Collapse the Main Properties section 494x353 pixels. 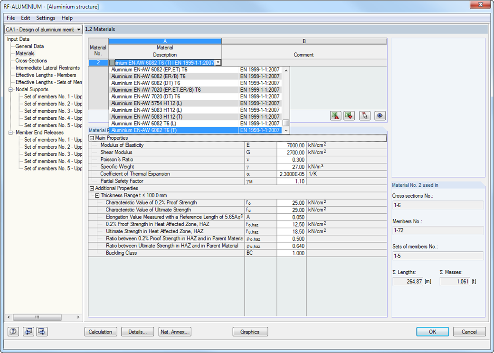pos(92,138)
